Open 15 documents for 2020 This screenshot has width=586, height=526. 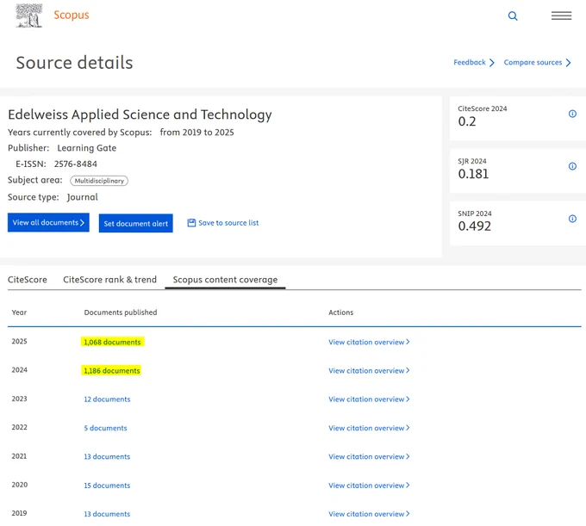click(107, 486)
